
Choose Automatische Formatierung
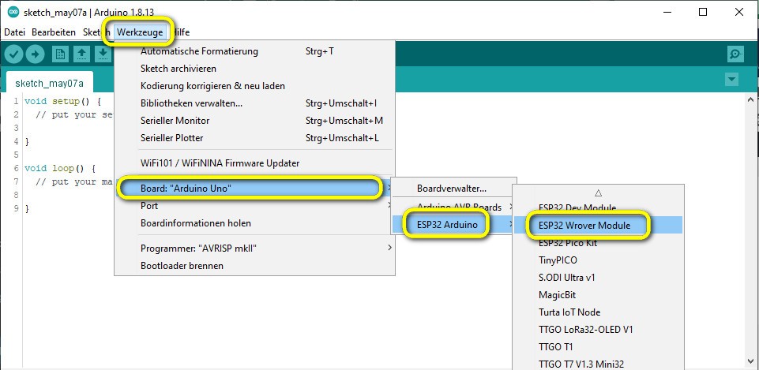tap(254, 51)
